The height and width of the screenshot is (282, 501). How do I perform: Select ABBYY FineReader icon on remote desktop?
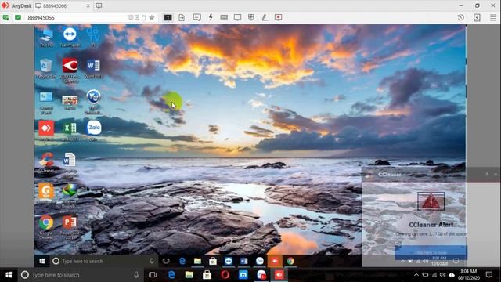(70, 70)
